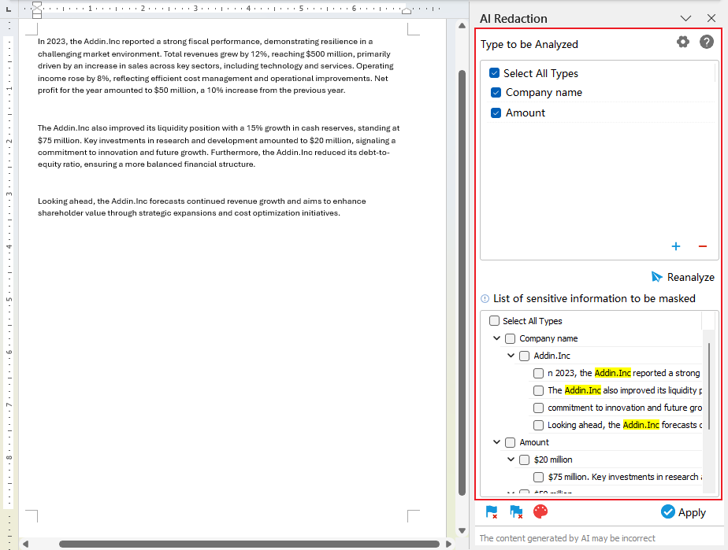The image size is (728, 550).
Task: Apply the redaction
Action: [683, 512]
